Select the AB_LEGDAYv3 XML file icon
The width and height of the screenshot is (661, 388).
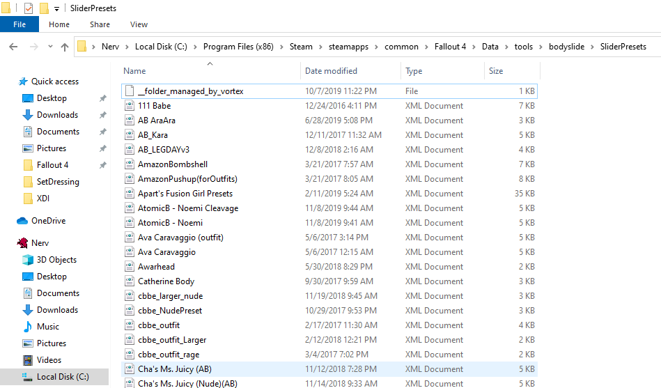pyautogui.click(x=130, y=150)
